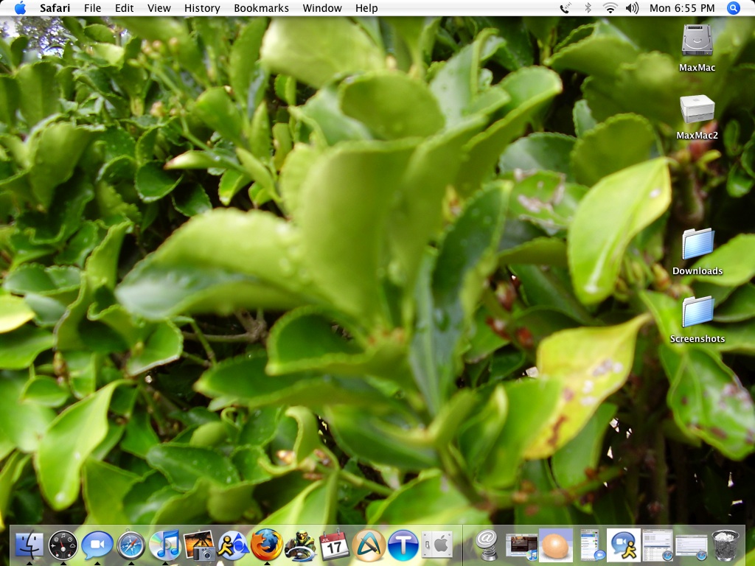Image resolution: width=755 pixels, height=566 pixels.
Task: Open the Safari application menu
Action: [x=55, y=8]
